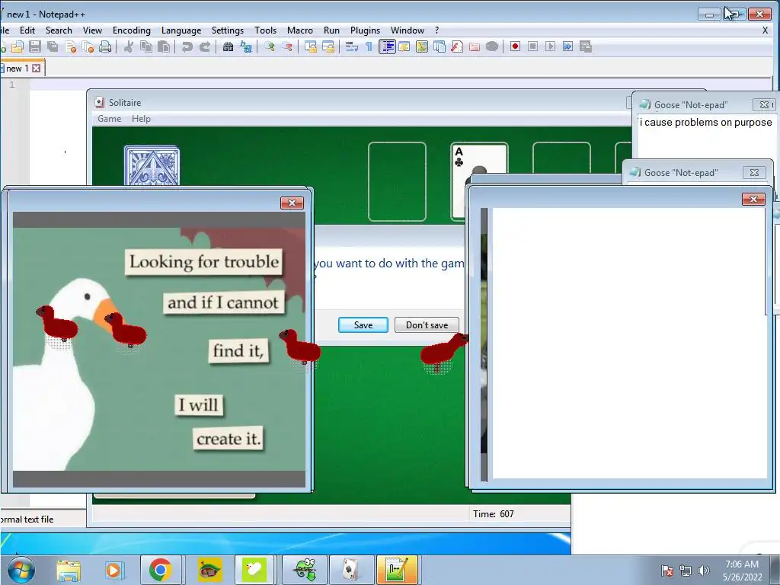Click the Zoom Out icon in Notepad++
This screenshot has height=585, width=780.
coord(287,46)
